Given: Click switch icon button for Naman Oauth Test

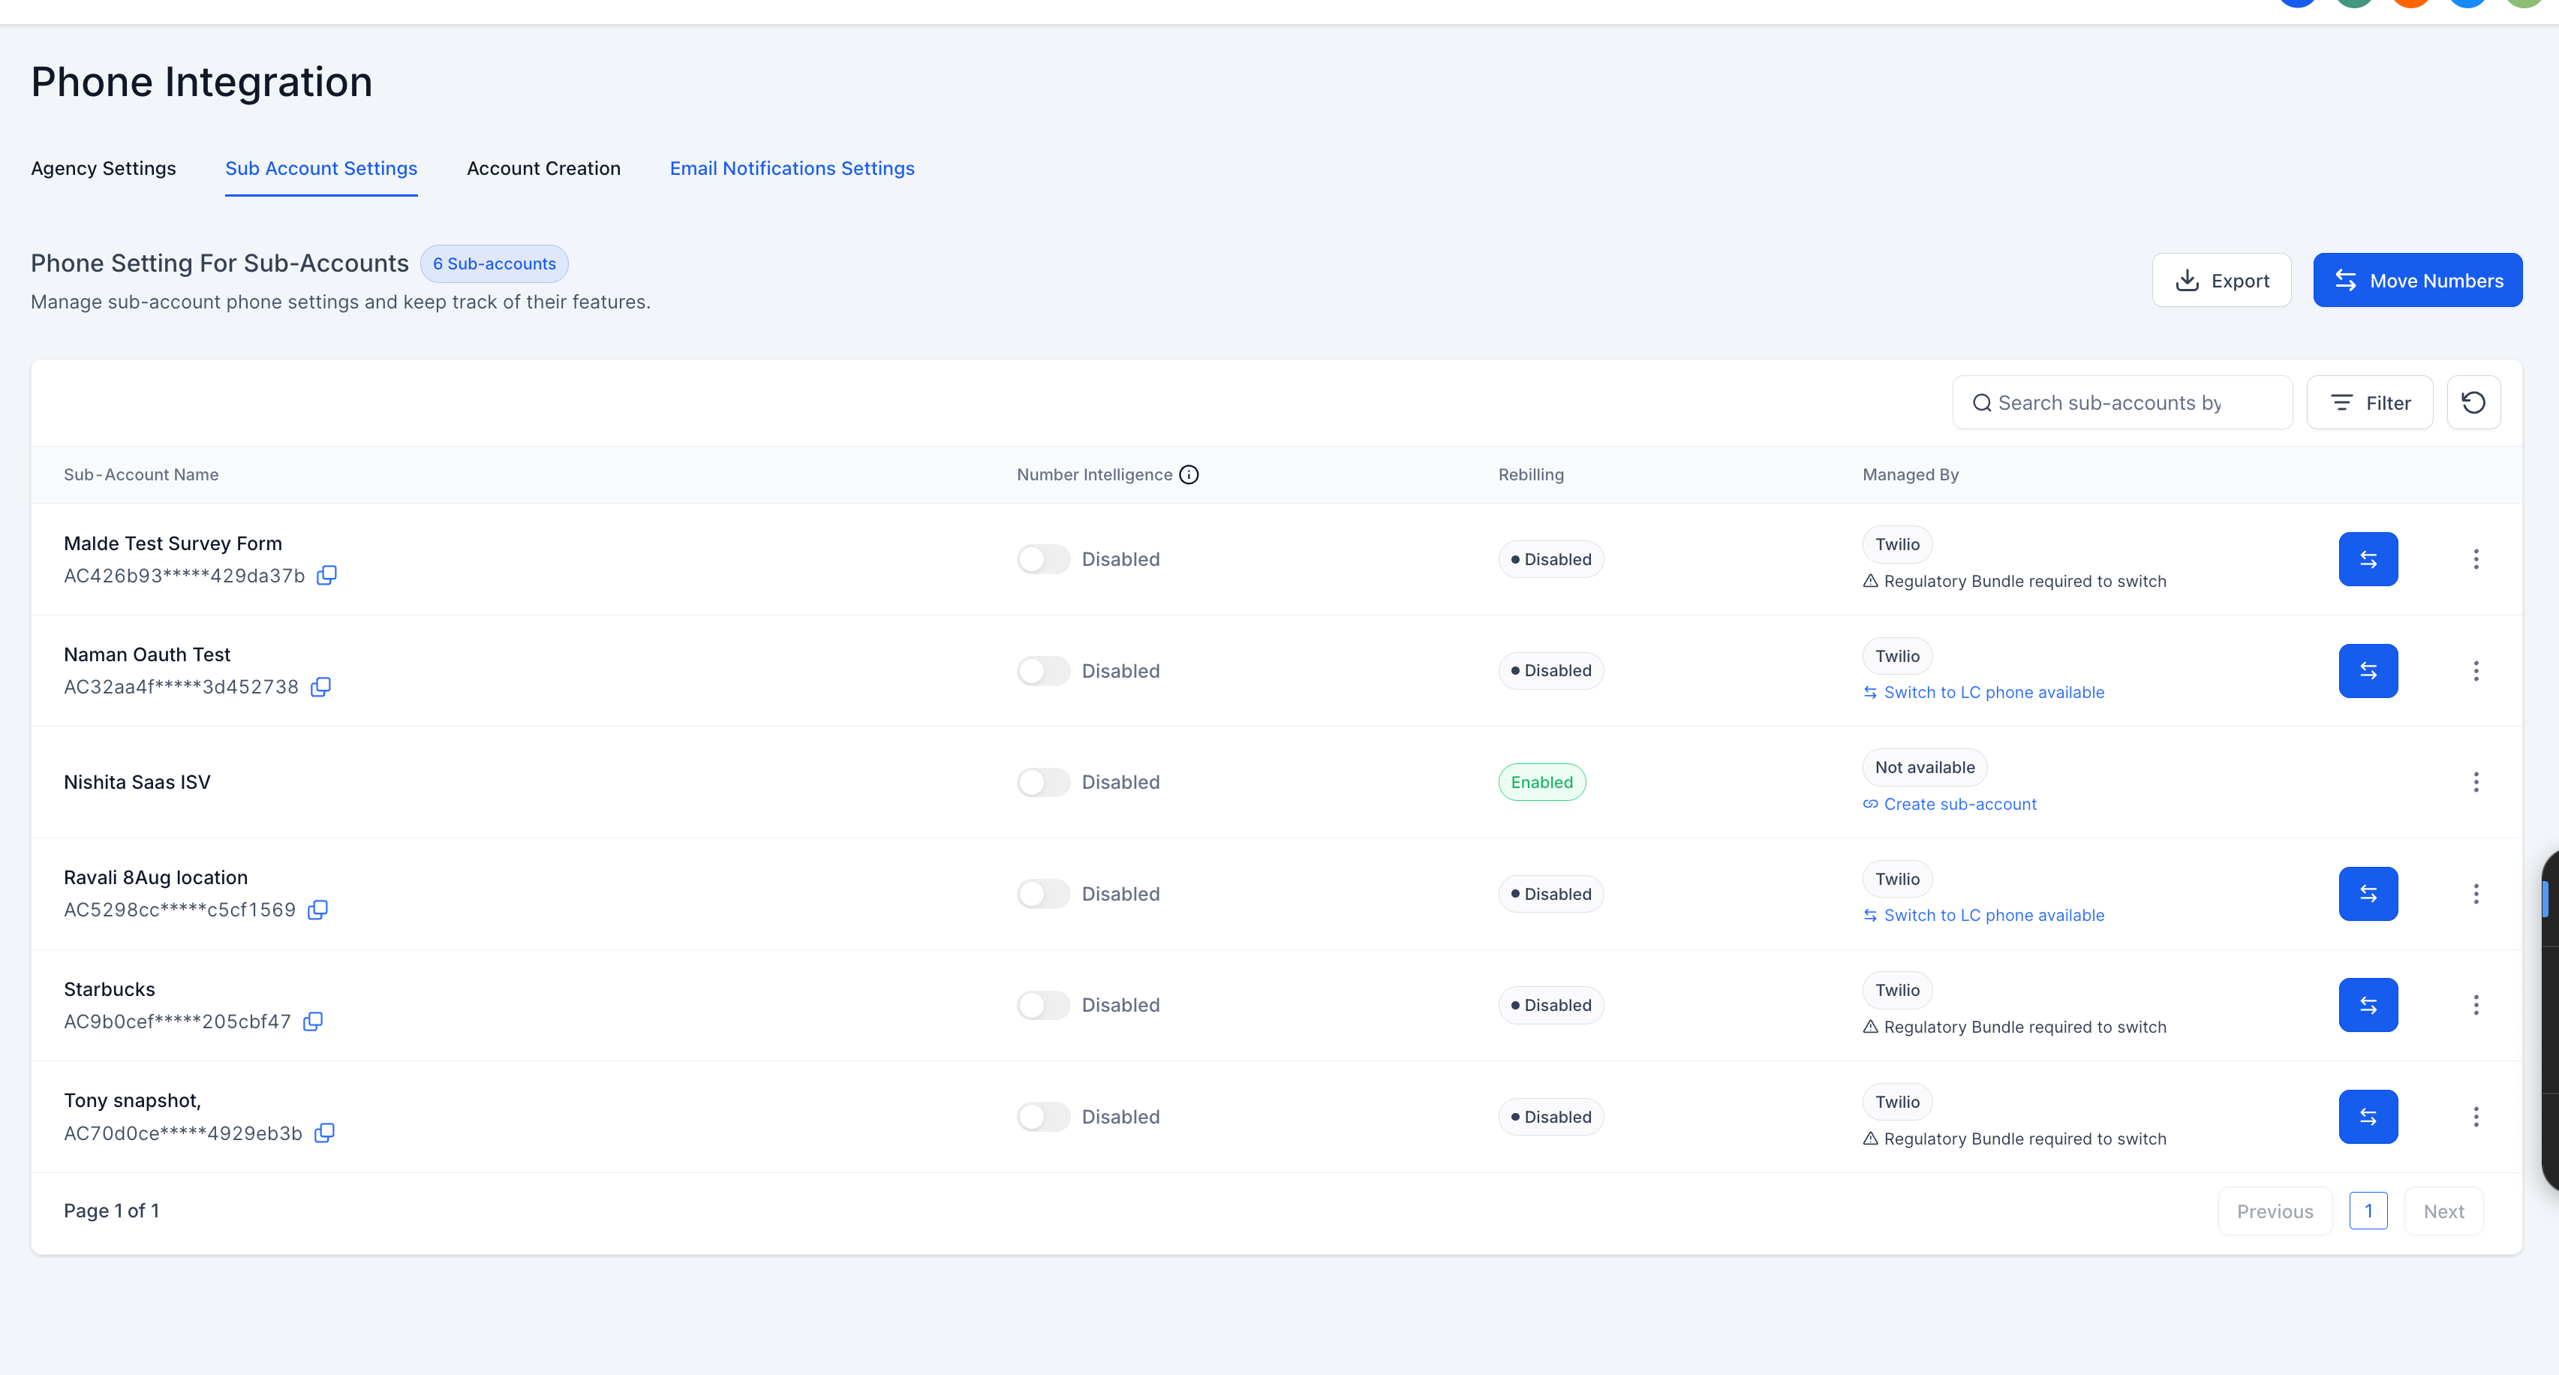Looking at the screenshot, I should pyautogui.click(x=2368, y=670).
